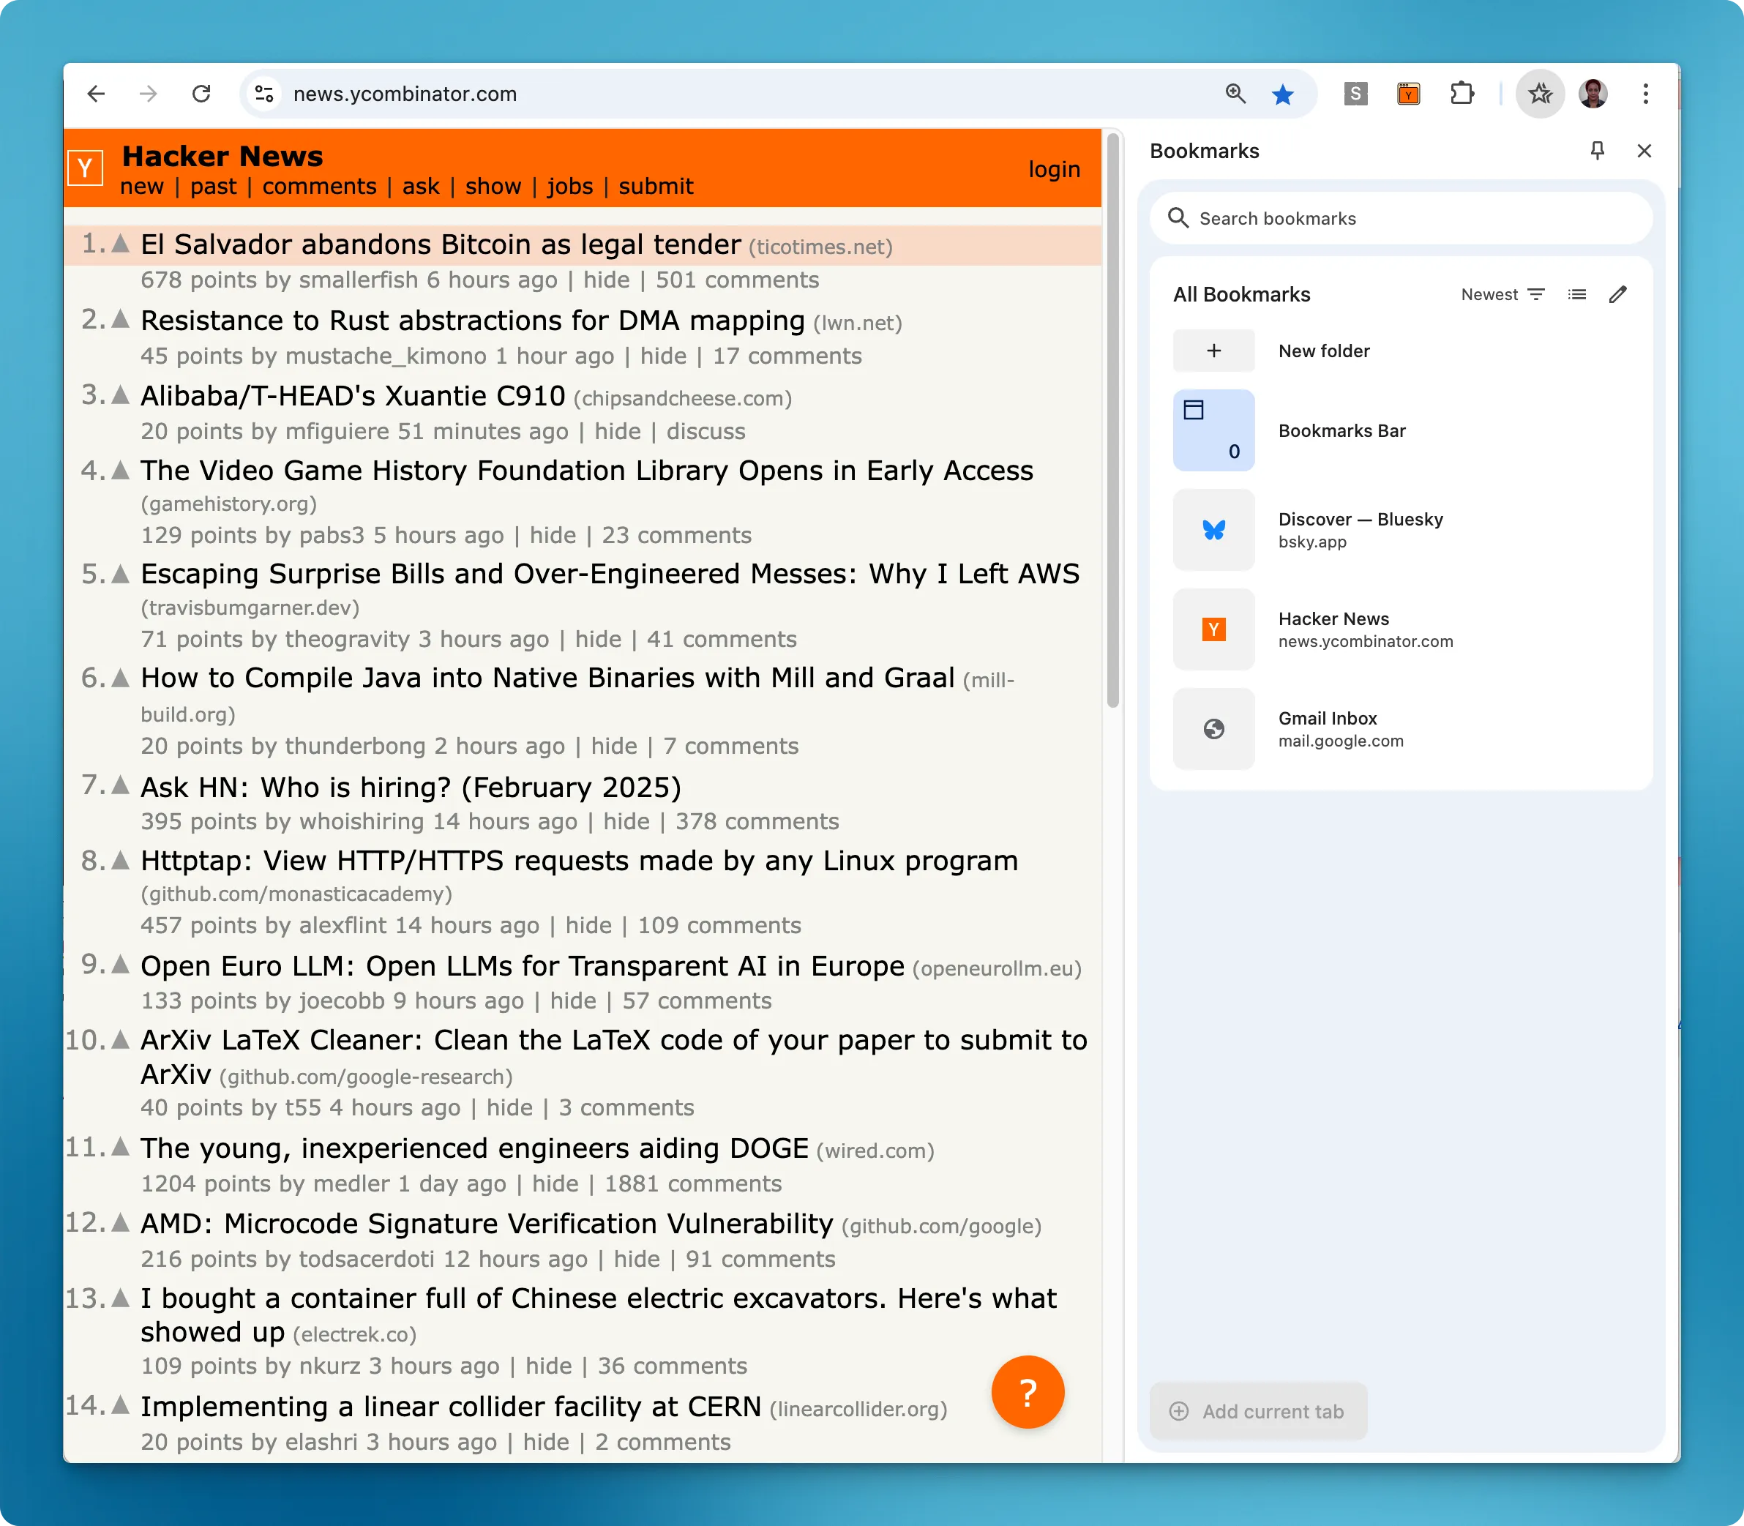The image size is (1744, 1526).
Task: Click the browser back arrow
Action: [x=96, y=94]
